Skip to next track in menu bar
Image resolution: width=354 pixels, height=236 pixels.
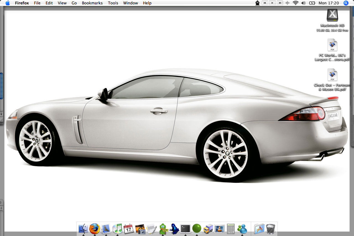point(280,3)
